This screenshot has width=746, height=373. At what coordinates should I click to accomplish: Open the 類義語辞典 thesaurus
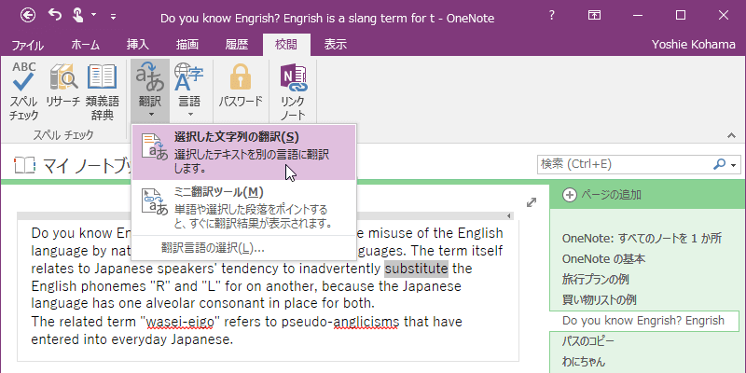[x=103, y=90]
